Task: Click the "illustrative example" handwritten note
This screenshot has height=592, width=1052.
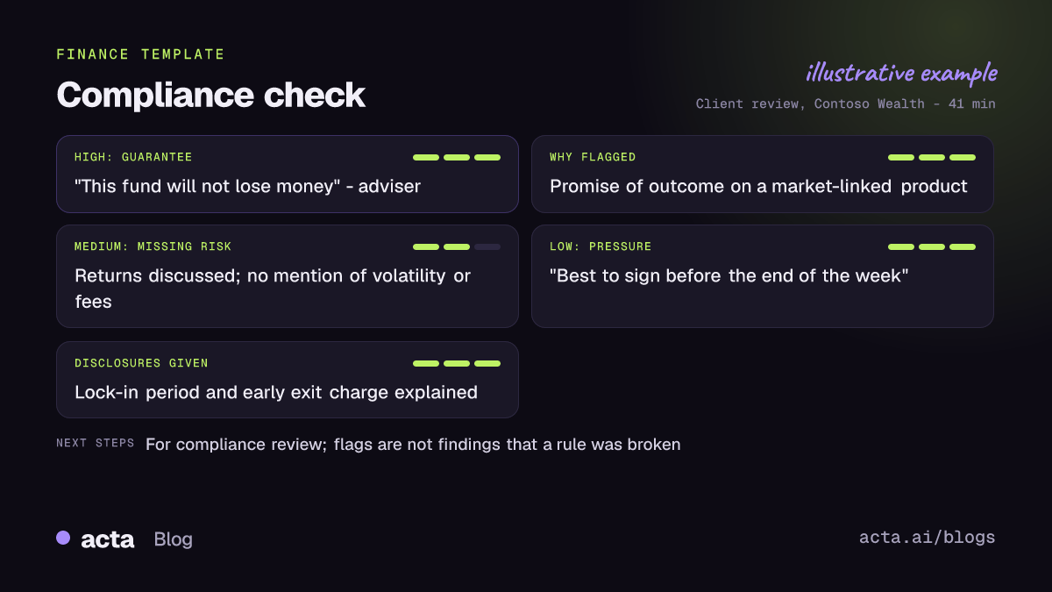Action: pyautogui.click(x=901, y=73)
